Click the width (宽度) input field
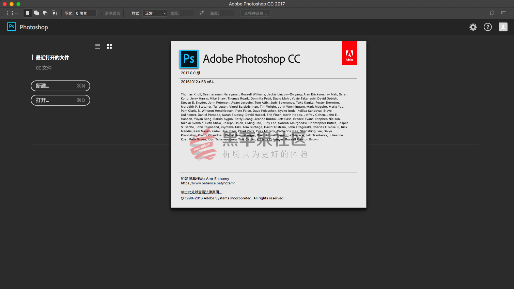Screen dimensions: 514x289 pyautogui.click(x=187, y=13)
